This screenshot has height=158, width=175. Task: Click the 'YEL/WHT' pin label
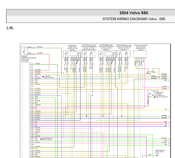tap(38, 130)
